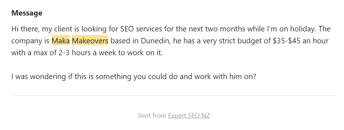Open the Expert SEO NZ link
The height and width of the screenshot is (130, 344).
click(x=189, y=116)
